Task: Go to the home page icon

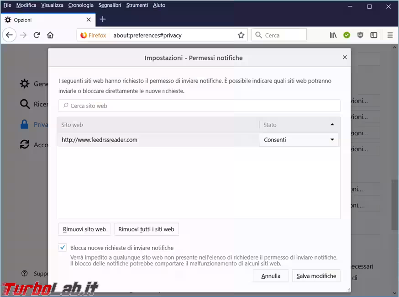Action: pos(50,35)
